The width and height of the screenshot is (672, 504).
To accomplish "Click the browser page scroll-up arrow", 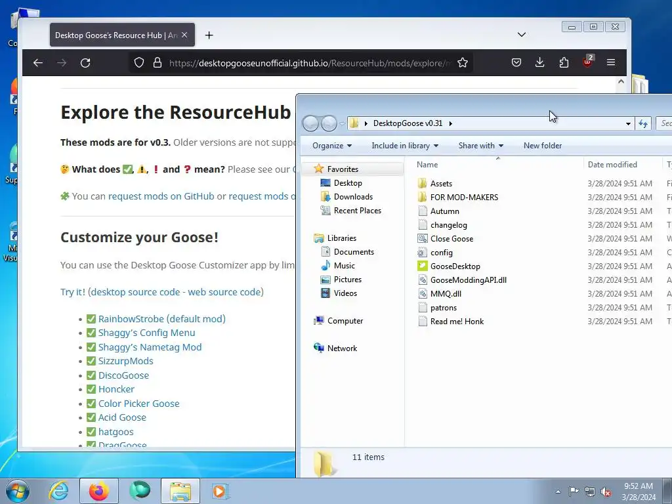I will click(621, 81).
